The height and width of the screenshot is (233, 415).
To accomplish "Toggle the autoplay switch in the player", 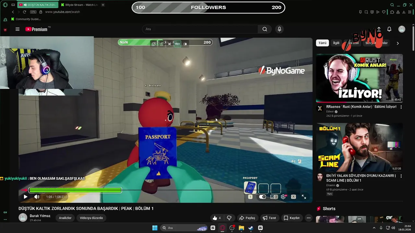I will (262, 197).
